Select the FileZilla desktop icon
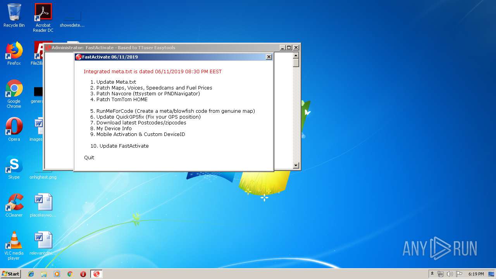This screenshot has height=279, width=496. tap(38, 53)
